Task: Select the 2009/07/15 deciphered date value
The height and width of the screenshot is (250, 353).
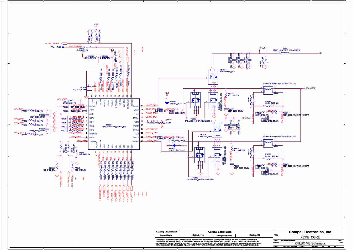Action: pyautogui.click(x=255, y=235)
